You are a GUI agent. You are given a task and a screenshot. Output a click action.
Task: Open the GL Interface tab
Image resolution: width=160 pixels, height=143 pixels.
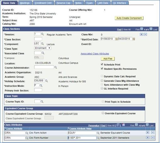120,3
